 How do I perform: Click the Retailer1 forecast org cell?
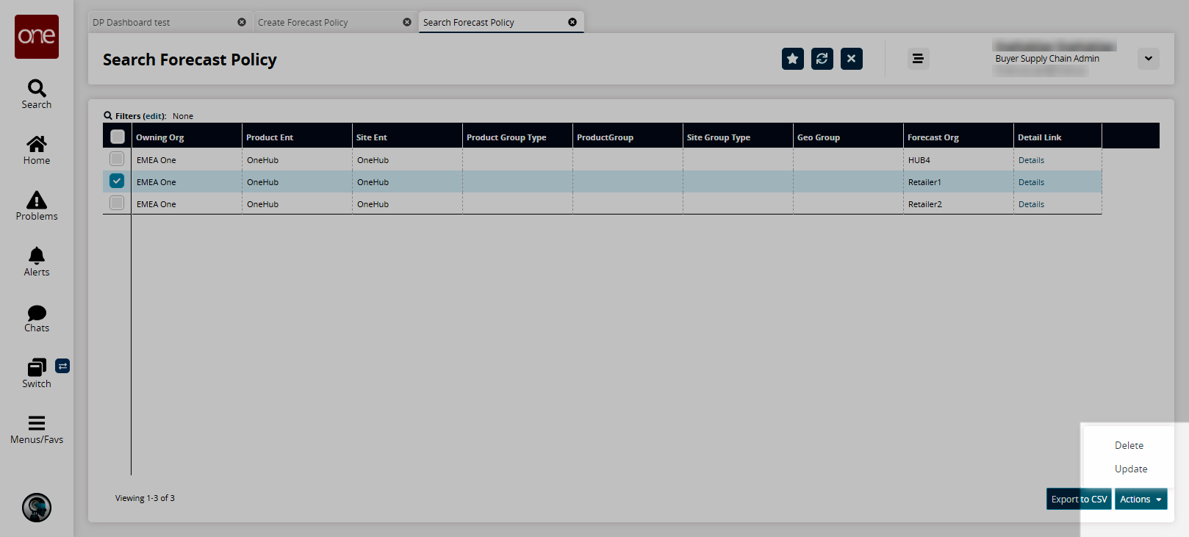coord(959,182)
